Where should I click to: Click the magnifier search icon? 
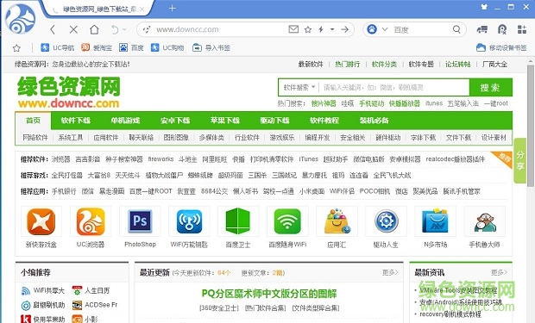[456, 29]
